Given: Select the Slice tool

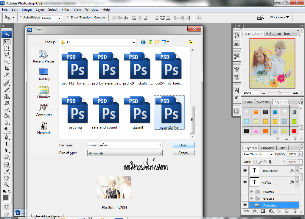Looking at the screenshot, I should point(7,75).
